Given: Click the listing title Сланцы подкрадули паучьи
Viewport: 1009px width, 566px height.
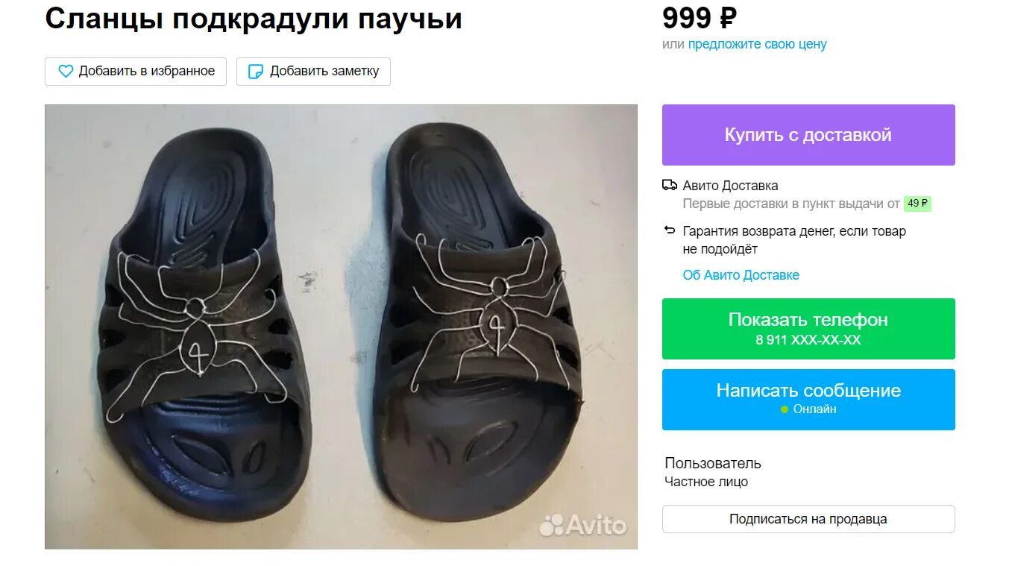Looking at the screenshot, I should 254,19.
